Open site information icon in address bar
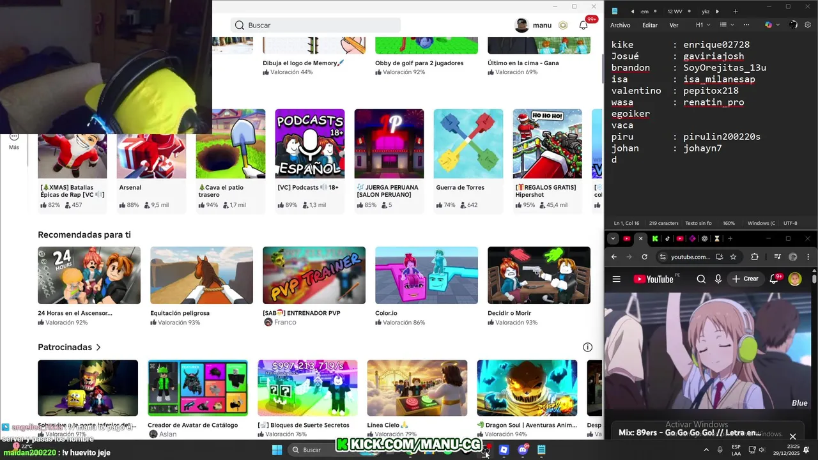The height and width of the screenshot is (460, 818). [663, 257]
